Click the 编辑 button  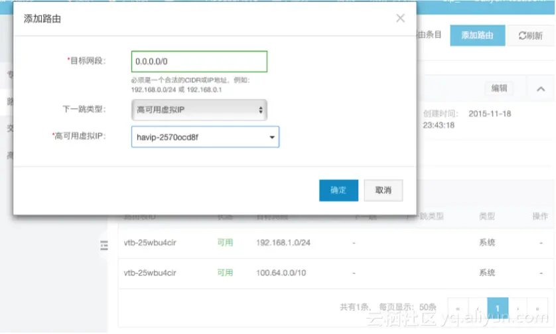(499, 88)
